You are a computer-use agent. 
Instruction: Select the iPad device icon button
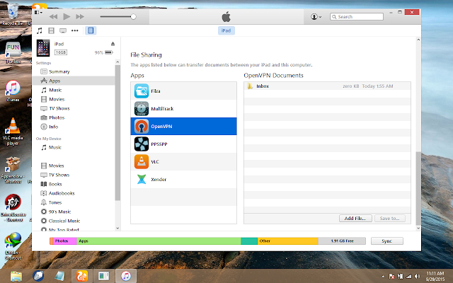(91, 30)
